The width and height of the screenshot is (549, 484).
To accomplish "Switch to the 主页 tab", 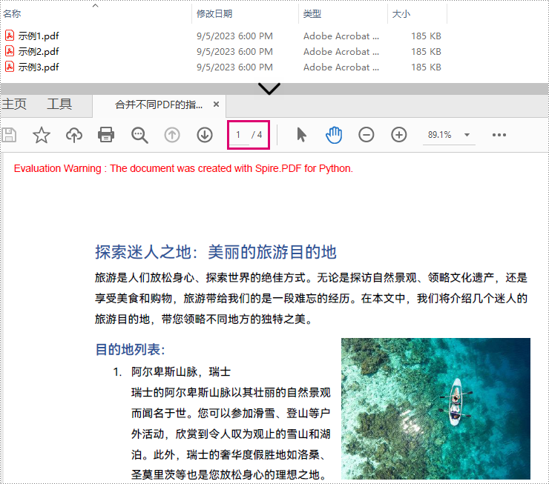I will pyautogui.click(x=14, y=105).
